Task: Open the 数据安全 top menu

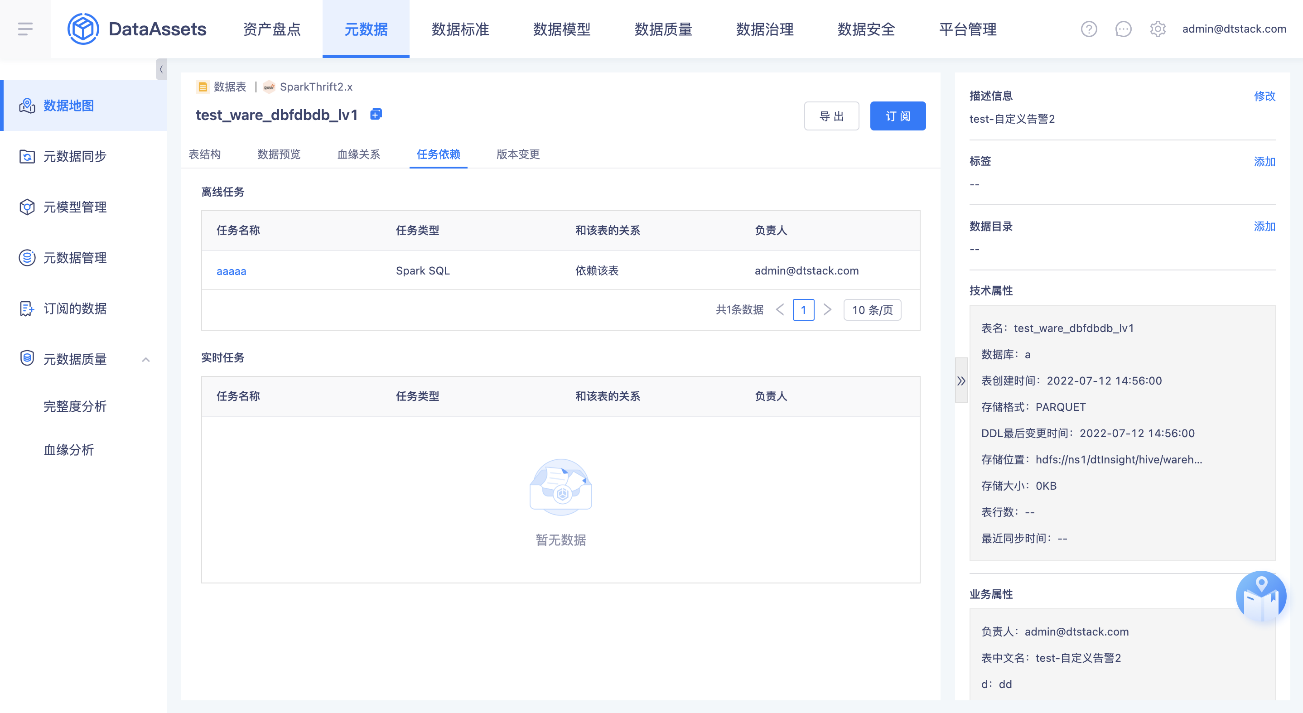Action: (x=866, y=29)
